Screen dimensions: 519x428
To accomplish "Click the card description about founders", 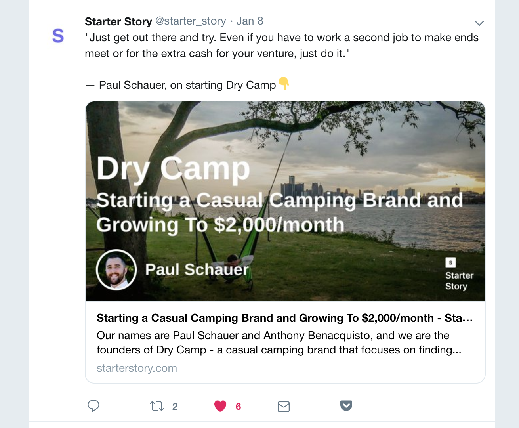I will [x=279, y=343].
